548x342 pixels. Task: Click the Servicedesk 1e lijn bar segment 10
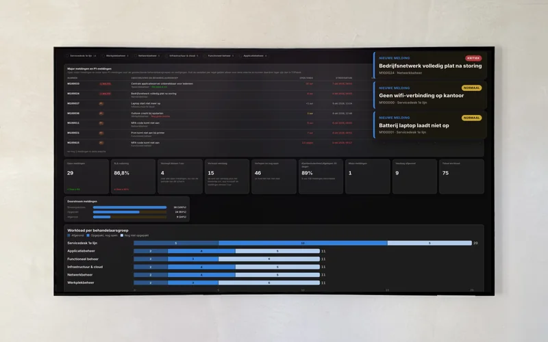coord(303,243)
